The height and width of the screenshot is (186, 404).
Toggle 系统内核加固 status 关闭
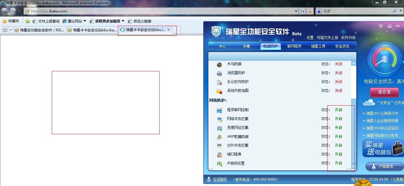(338, 90)
